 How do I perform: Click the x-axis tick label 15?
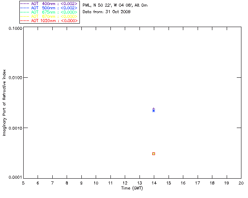click(169, 183)
